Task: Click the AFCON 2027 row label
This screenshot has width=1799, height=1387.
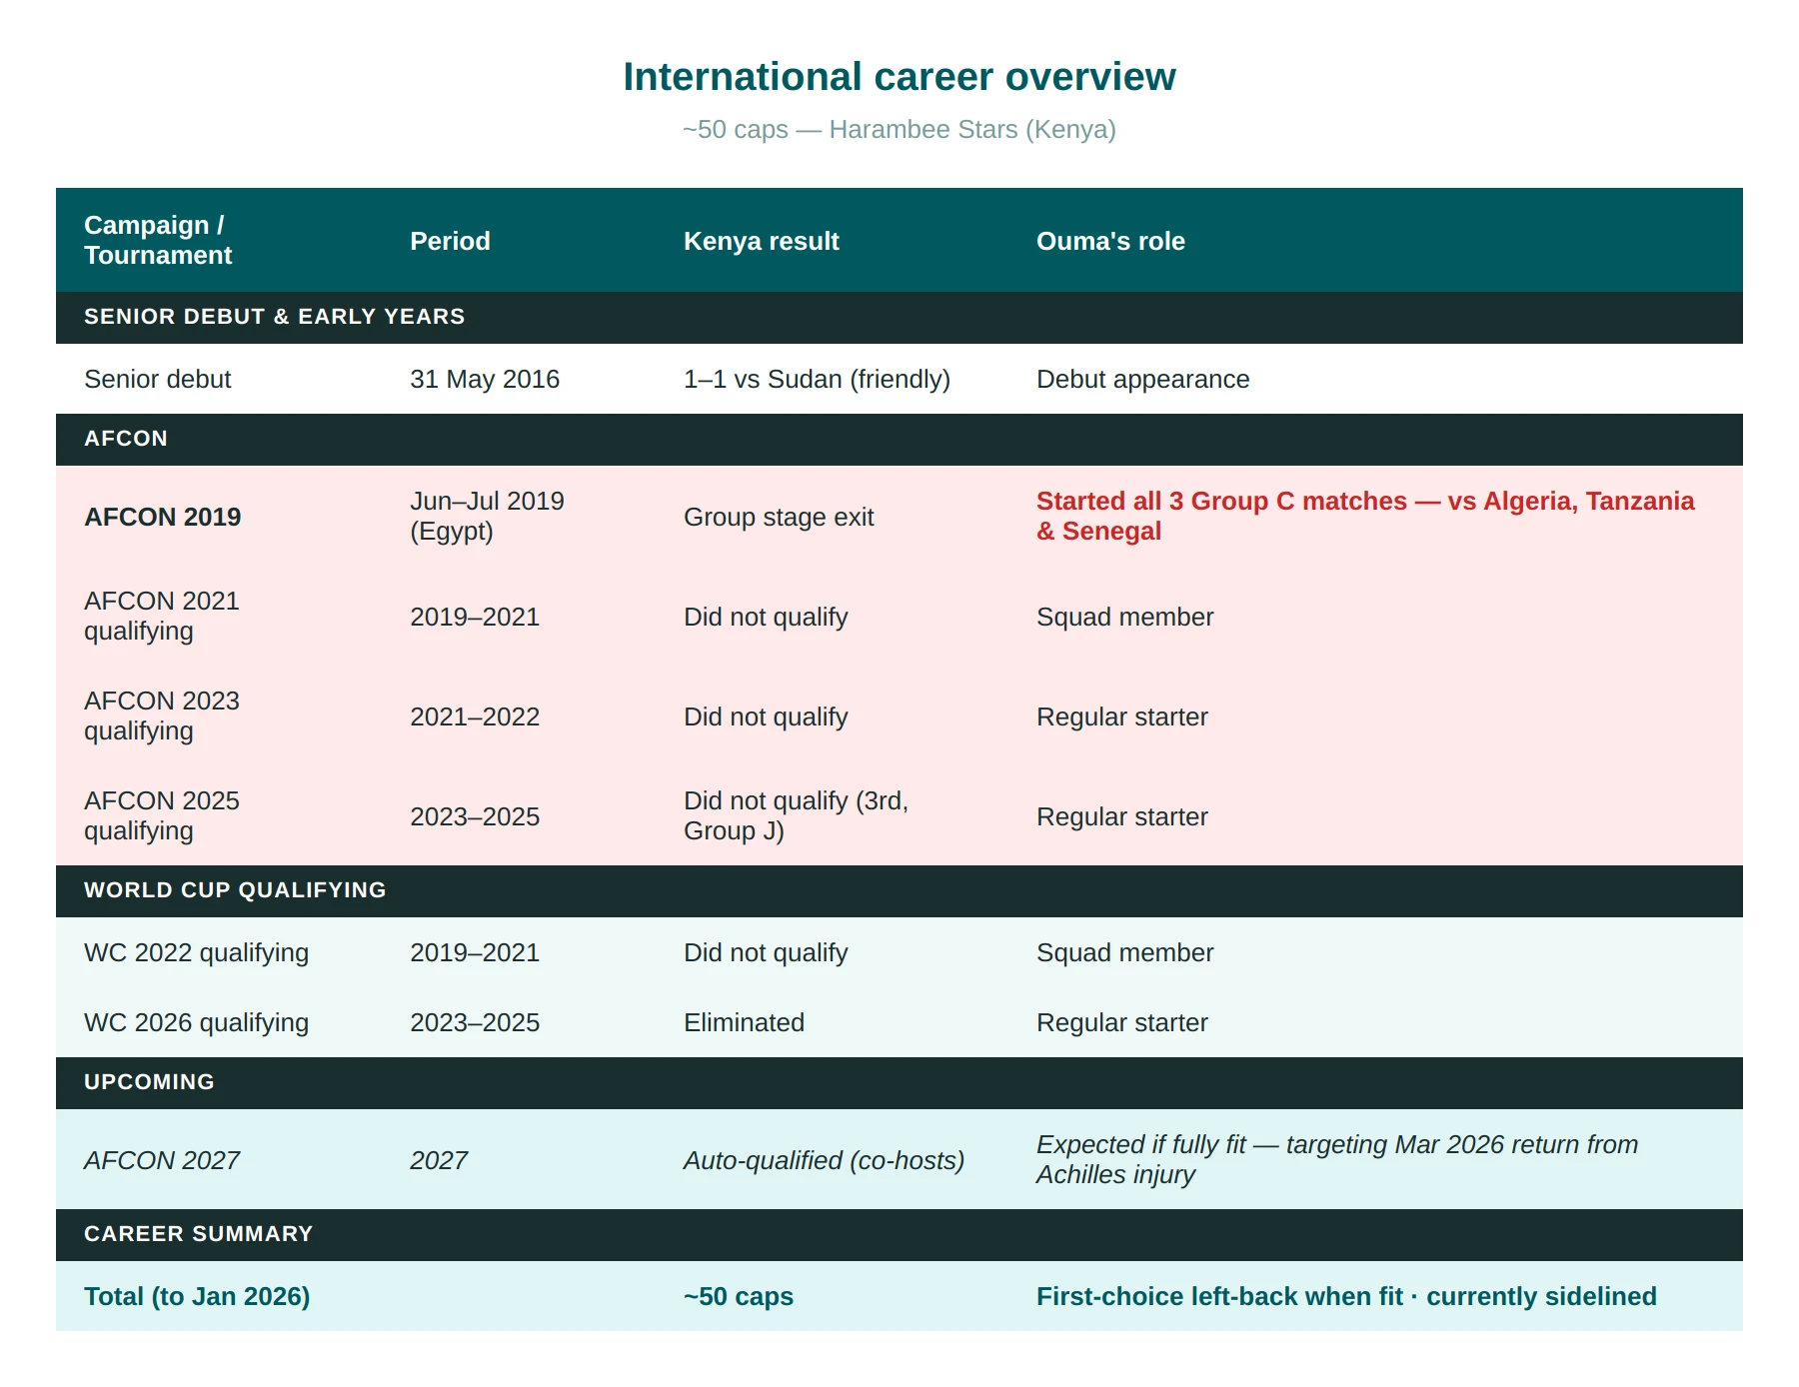Action: click(x=162, y=1160)
